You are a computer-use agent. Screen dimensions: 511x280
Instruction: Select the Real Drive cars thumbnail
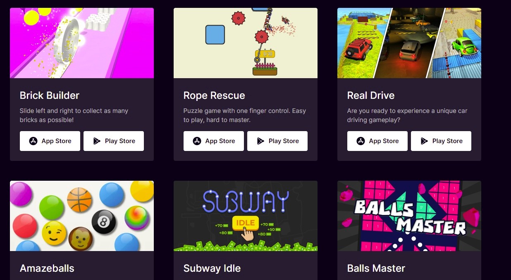pos(409,43)
